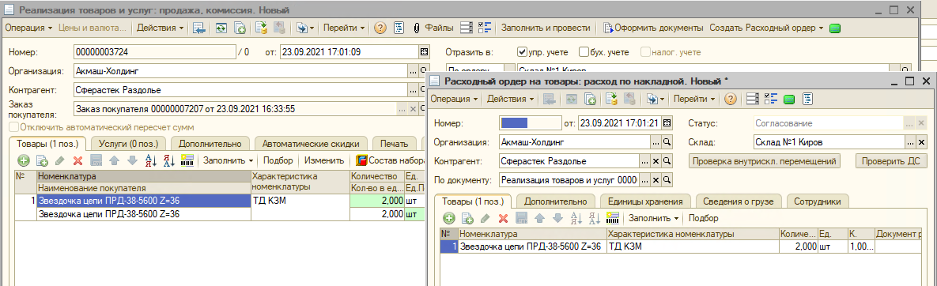Delete row red cross in Расходный ордер toolbar
The image size is (937, 286).
pyautogui.click(x=503, y=218)
